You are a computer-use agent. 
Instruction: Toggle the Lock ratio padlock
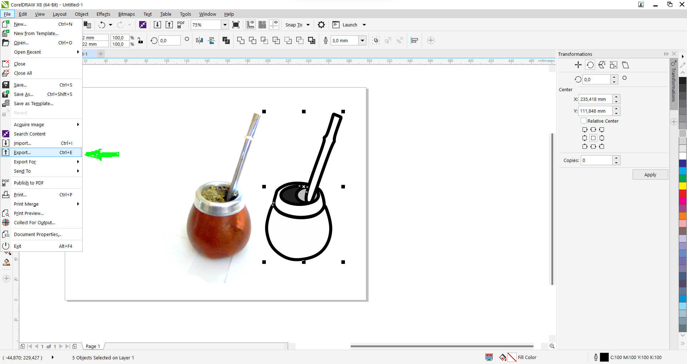(x=140, y=40)
